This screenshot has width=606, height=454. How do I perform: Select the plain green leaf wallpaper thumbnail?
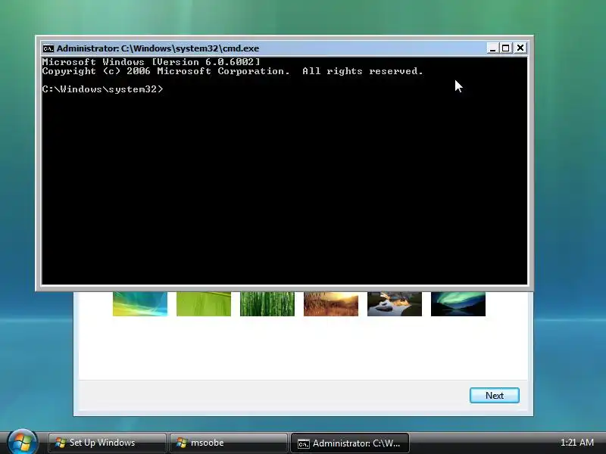coord(204,304)
